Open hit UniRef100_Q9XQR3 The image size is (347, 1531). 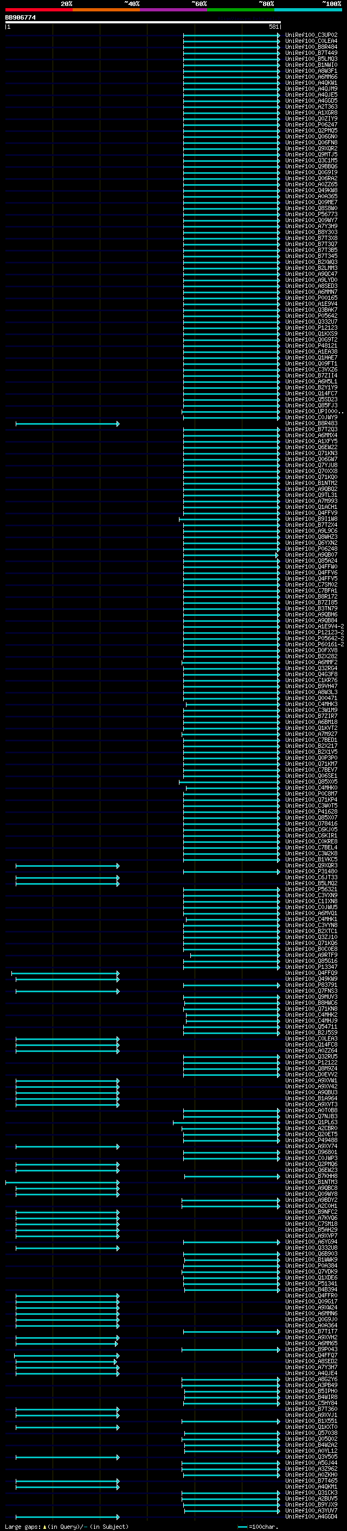pyautogui.click(x=311, y=866)
